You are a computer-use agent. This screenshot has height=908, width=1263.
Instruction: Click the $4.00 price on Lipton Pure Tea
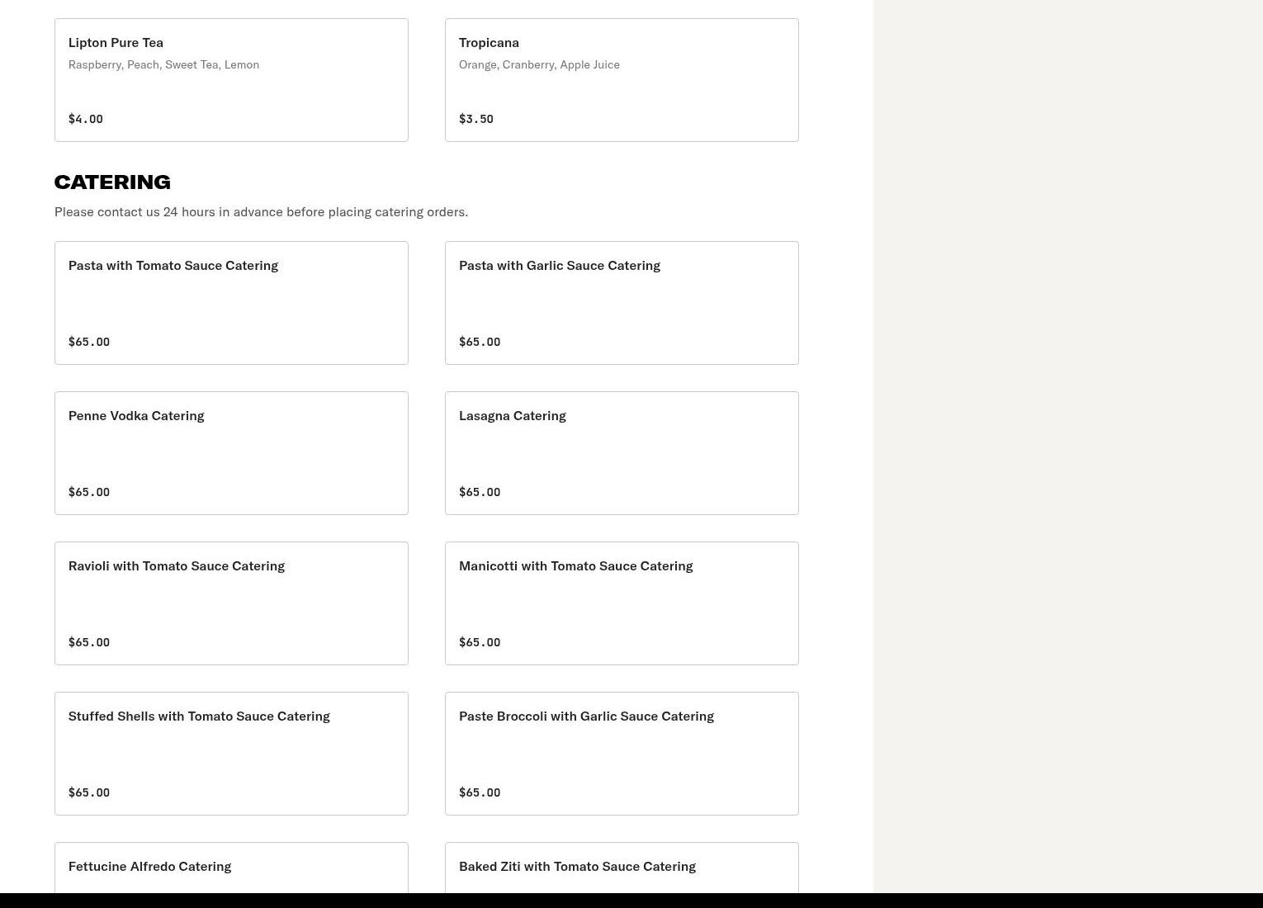click(86, 119)
